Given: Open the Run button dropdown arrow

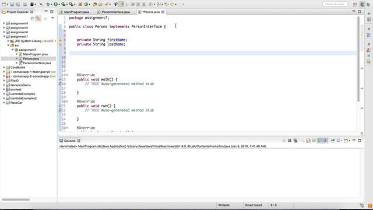Looking at the screenshot, I should pos(59,5).
